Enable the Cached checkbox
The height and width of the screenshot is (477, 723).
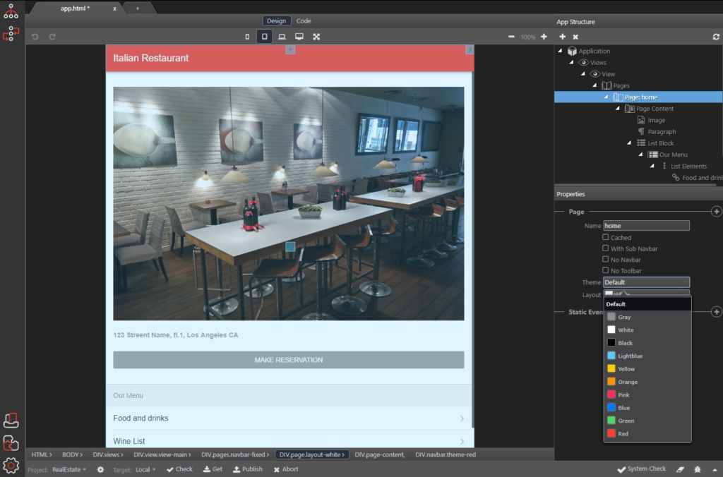pyautogui.click(x=606, y=237)
